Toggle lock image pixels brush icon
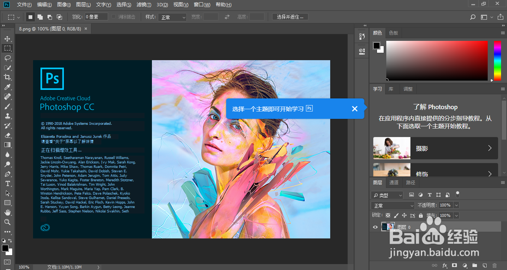The width and height of the screenshot is (507, 270). pyautogui.click(x=396, y=215)
